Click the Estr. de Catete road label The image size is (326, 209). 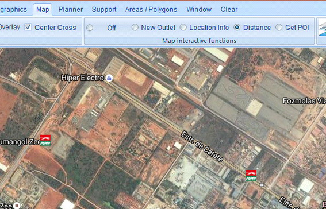[202, 146]
